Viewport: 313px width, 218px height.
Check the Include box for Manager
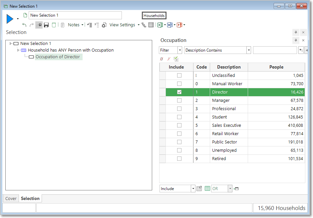179,100
